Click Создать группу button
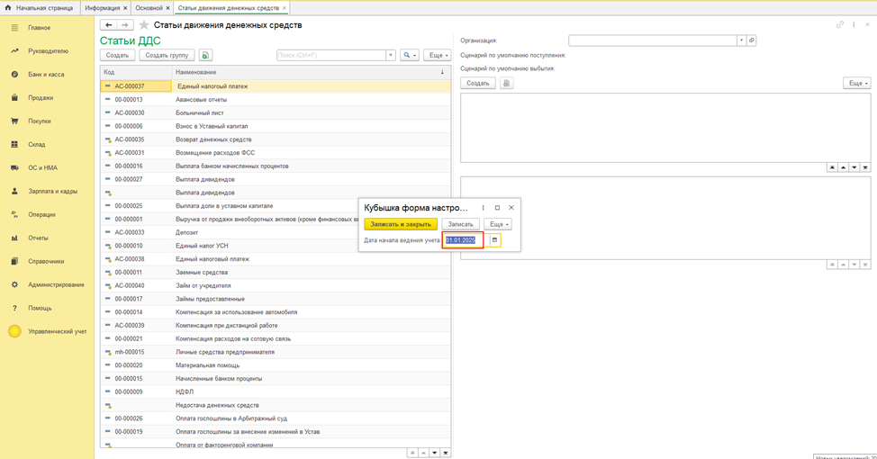877x459 pixels. [167, 55]
